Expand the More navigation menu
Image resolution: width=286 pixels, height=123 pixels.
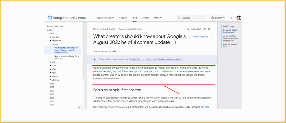158,18
